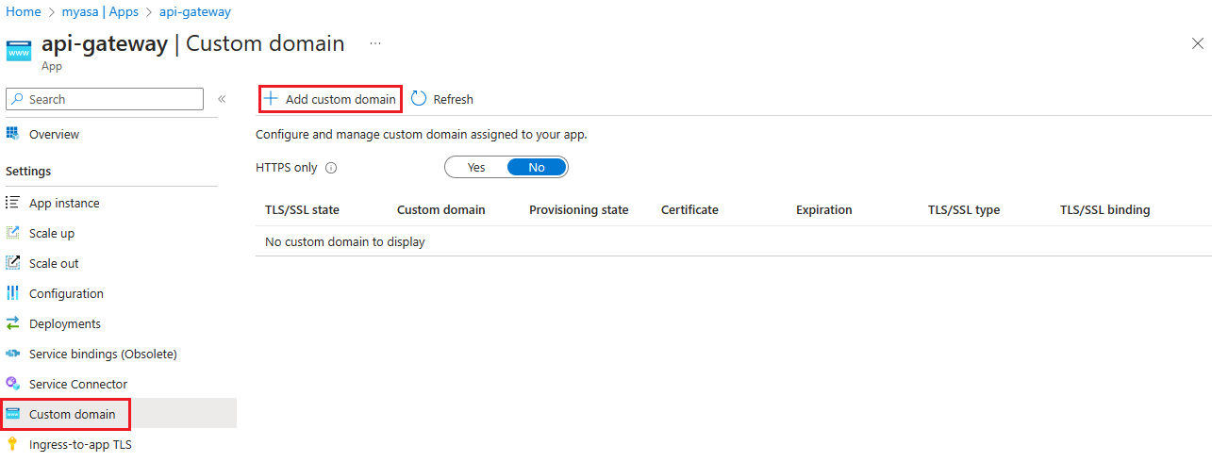Image resolution: width=1212 pixels, height=462 pixels.
Task: Click the Scale out icon
Action: tap(12, 263)
